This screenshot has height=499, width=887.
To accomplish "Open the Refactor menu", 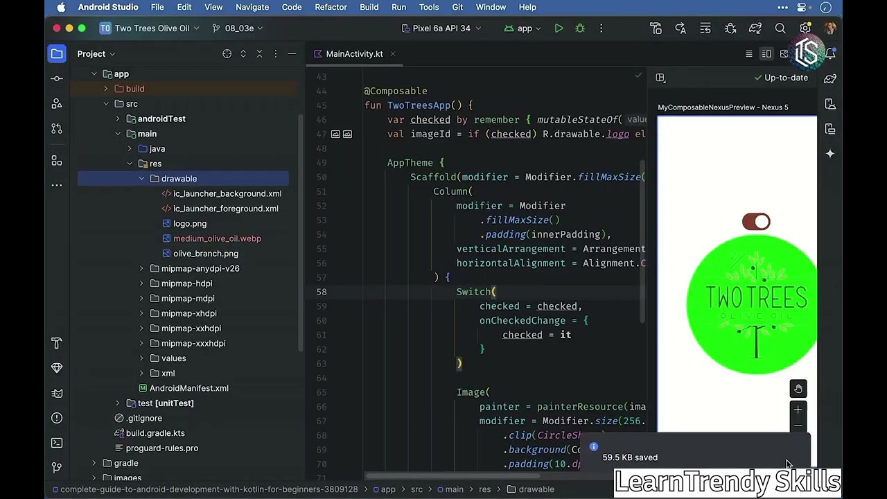I will pos(331,7).
